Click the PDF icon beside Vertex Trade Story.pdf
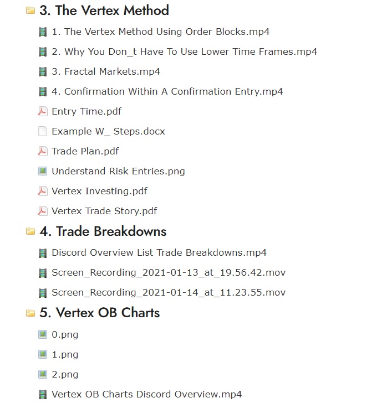Image resolution: width=392 pixels, height=403 pixels. click(x=43, y=211)
